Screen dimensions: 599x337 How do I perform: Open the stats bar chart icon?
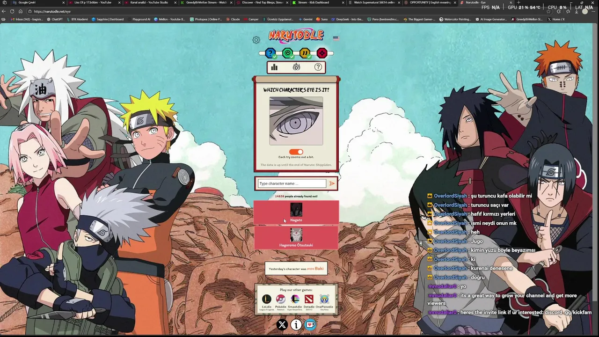274,67
